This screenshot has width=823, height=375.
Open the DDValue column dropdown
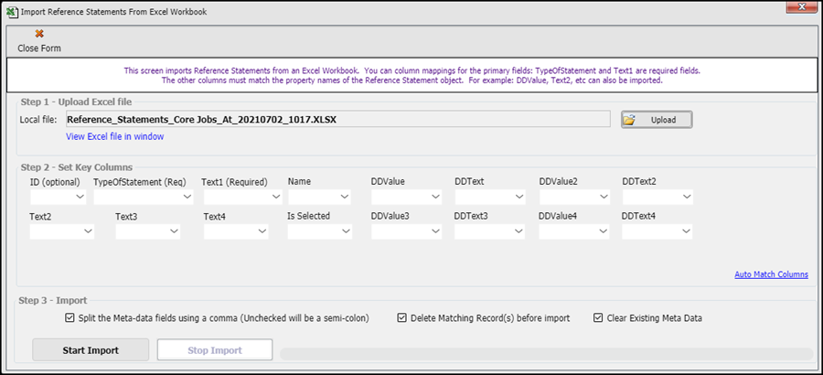[x=403, y=197]
